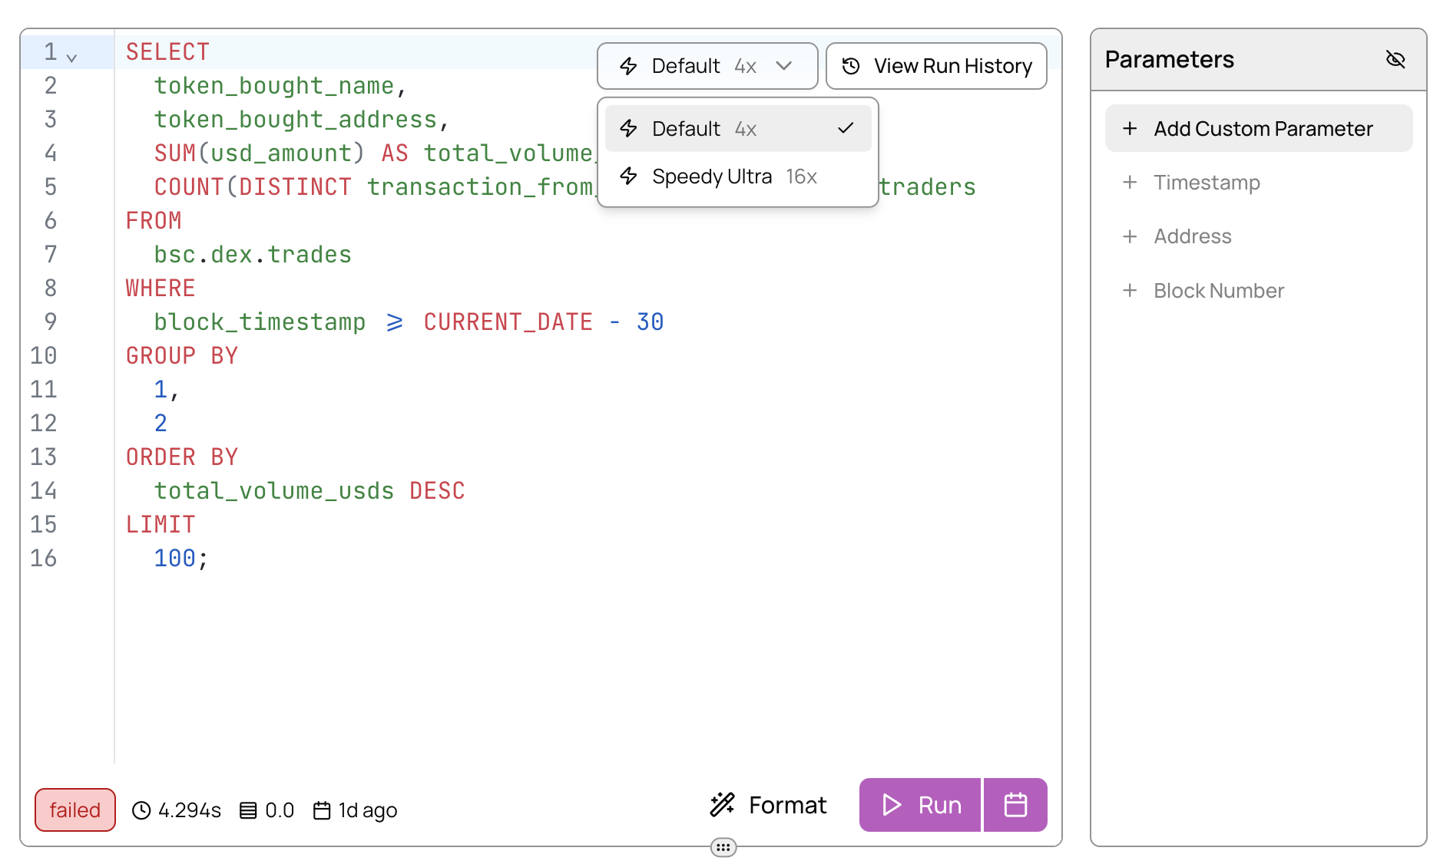This screenshot has height=864, width=1450.
Task: Open the Default 4x engine dropdown
Action: [707, 66]
